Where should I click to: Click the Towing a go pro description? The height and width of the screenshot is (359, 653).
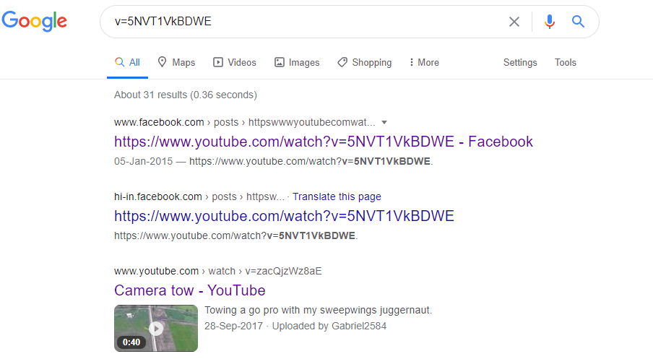(x=318, y=311)
